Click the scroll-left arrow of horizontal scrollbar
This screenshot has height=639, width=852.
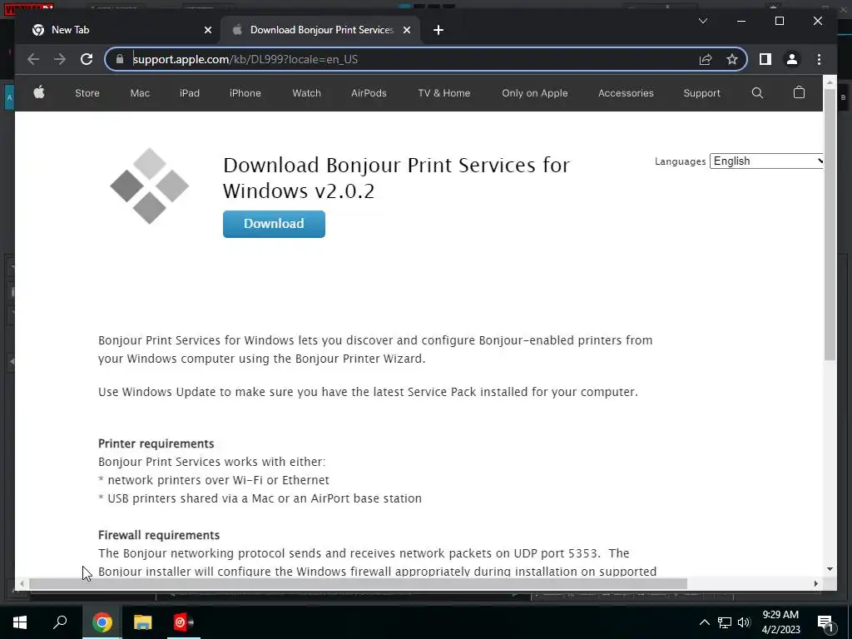pyautogui.click(x=22, y=583)
